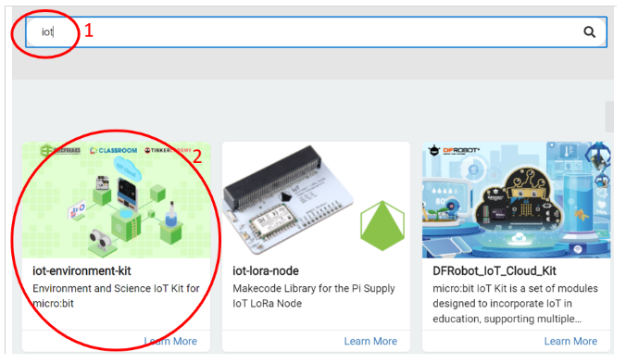Image resolution: width=626 pixels, height=364 pixels.
Task: Open the DFRobot IoT Cloud Kit image
Action: point(516,200)
